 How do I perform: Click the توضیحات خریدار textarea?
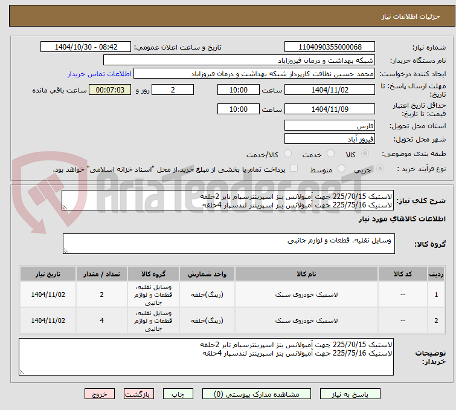[x=206, y=357]
